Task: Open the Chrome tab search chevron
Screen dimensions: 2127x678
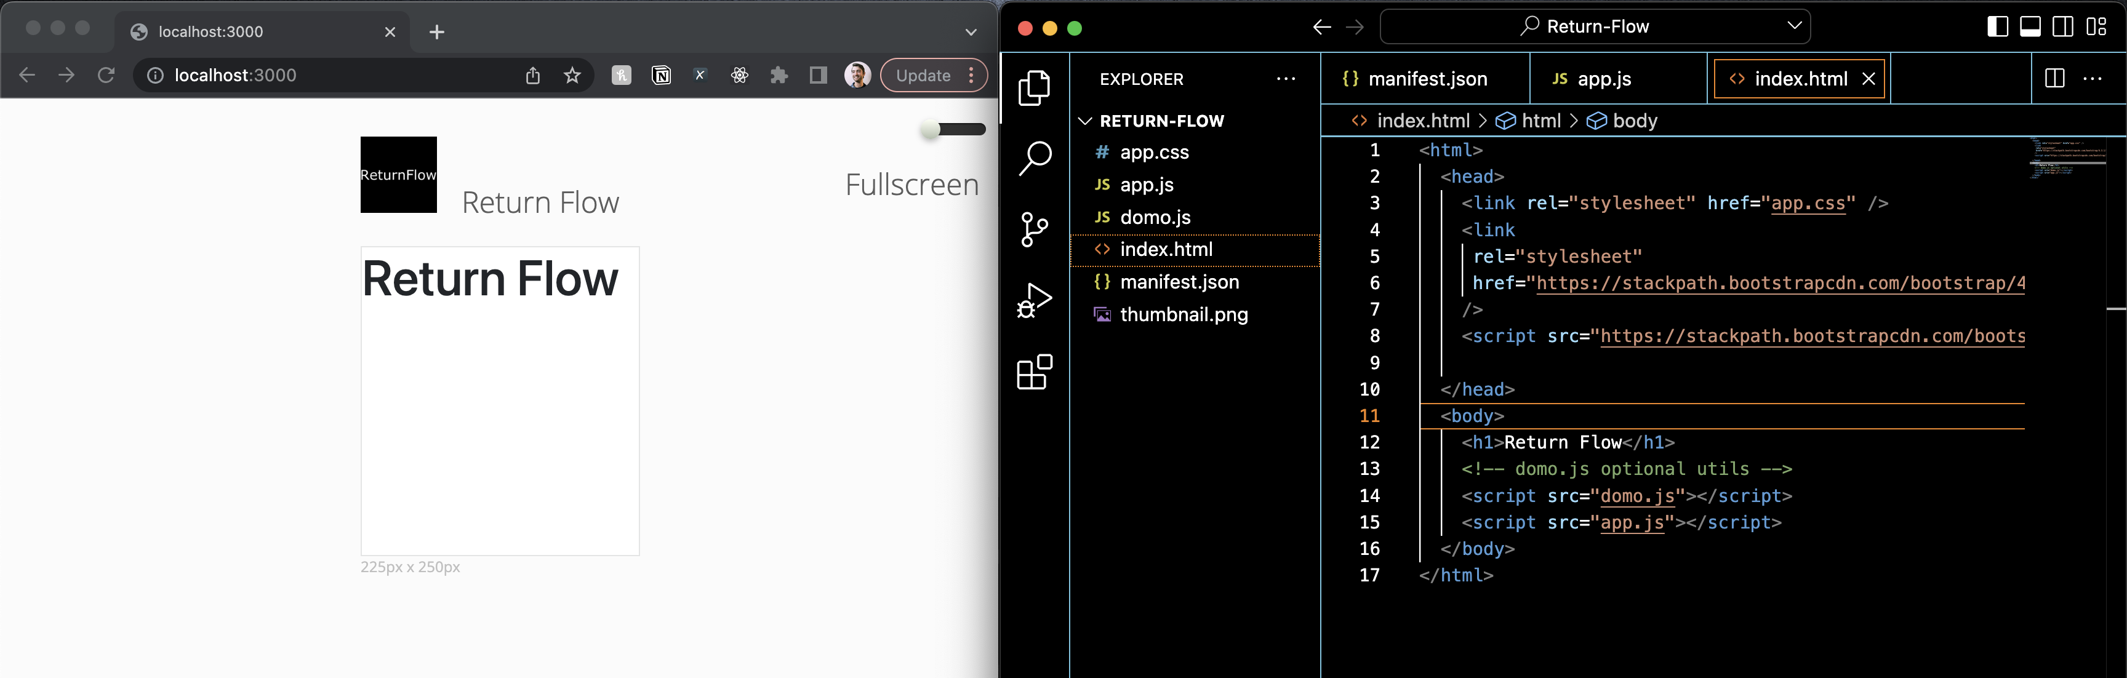Action: pos(970,32)
